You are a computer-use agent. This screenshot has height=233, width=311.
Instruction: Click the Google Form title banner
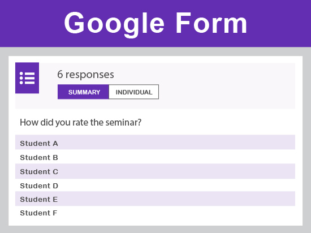tap(155, 23)
